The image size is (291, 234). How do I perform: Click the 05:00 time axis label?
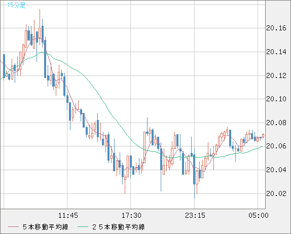coord(259,215)
